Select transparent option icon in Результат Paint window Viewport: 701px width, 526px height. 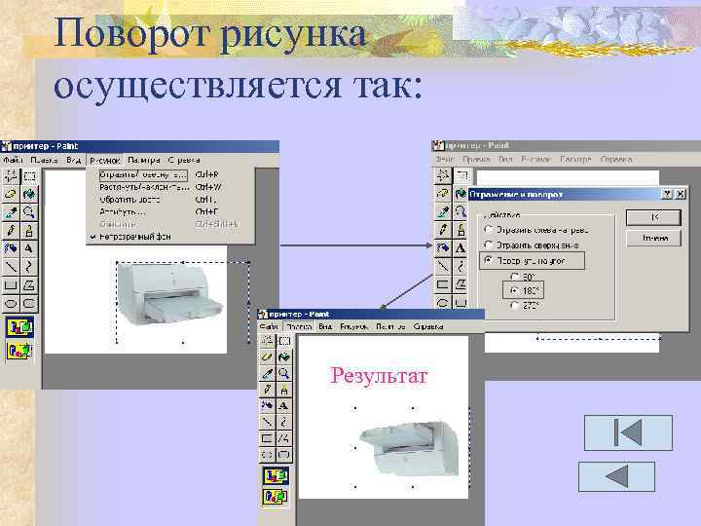coord(276,496)
